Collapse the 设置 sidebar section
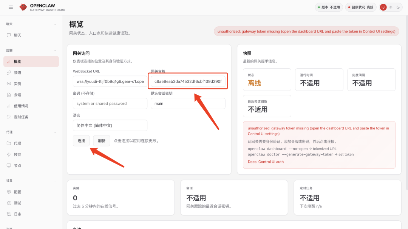 click(x=55, y=181)
